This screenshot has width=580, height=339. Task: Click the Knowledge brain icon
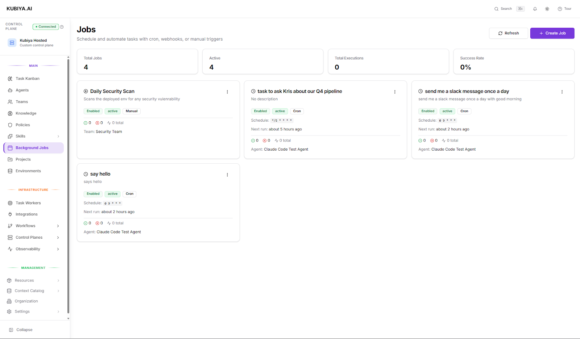pyautogui.click(x=10, y=113)
